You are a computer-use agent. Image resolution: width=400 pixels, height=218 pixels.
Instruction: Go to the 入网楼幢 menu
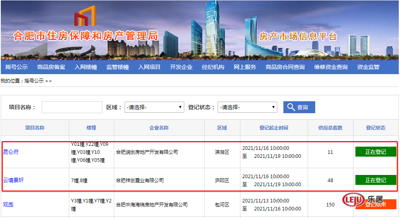[x=86, y=67]
